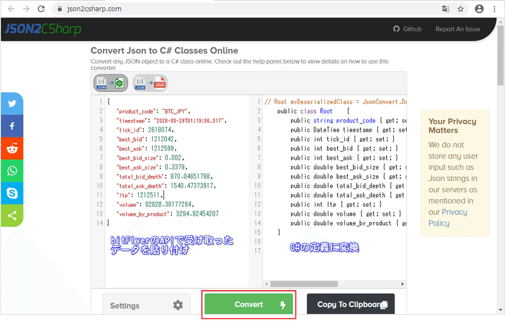Open the Github link in header
The height and width of the screenshot is (321, 505).
[407, 29]
